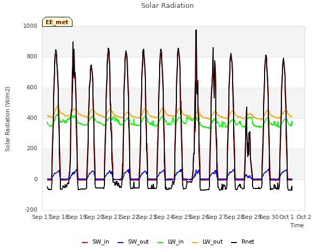
Task: Toggle LW_in series in the legend
Action: pyautogui.click(x=171, y=241)
